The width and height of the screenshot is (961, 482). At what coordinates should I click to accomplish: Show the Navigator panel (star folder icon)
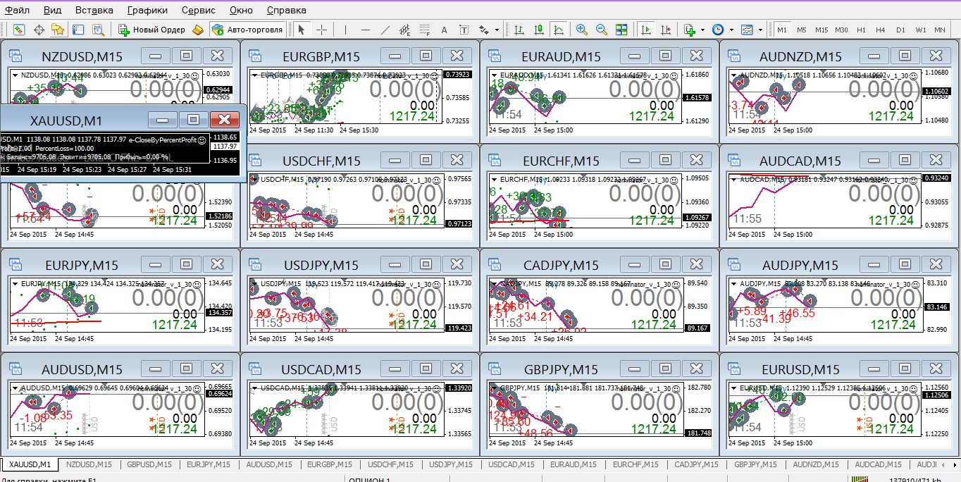point(58,30)
